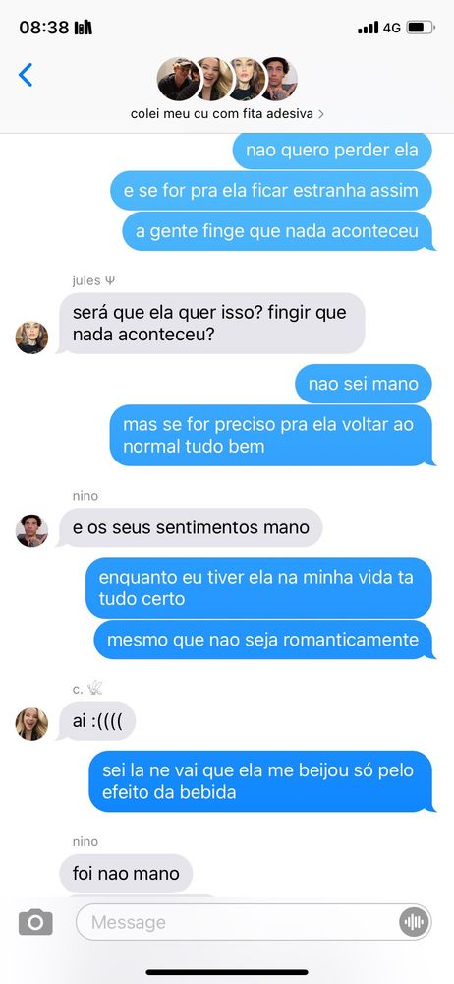454x984 pixels.
Task: Tap the battery icon in status bar
Action: click(x=421, y=28)
